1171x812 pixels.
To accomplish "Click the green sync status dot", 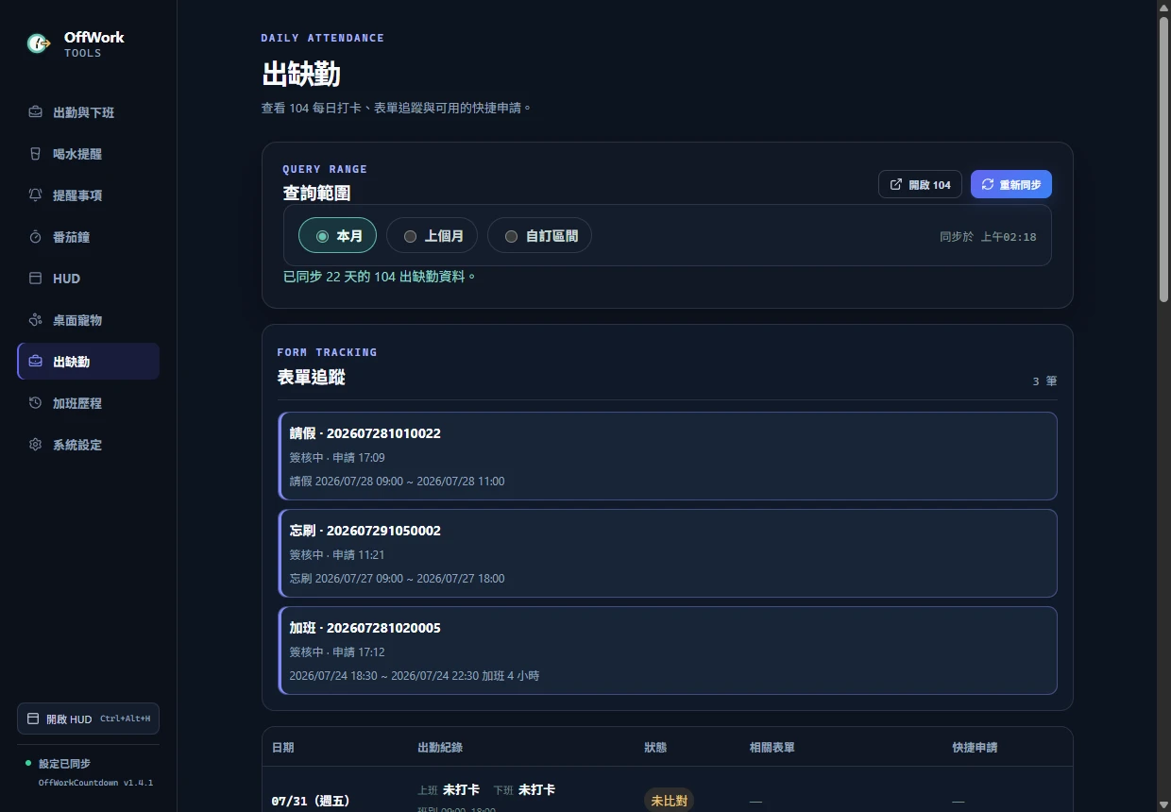I will 28,763.
